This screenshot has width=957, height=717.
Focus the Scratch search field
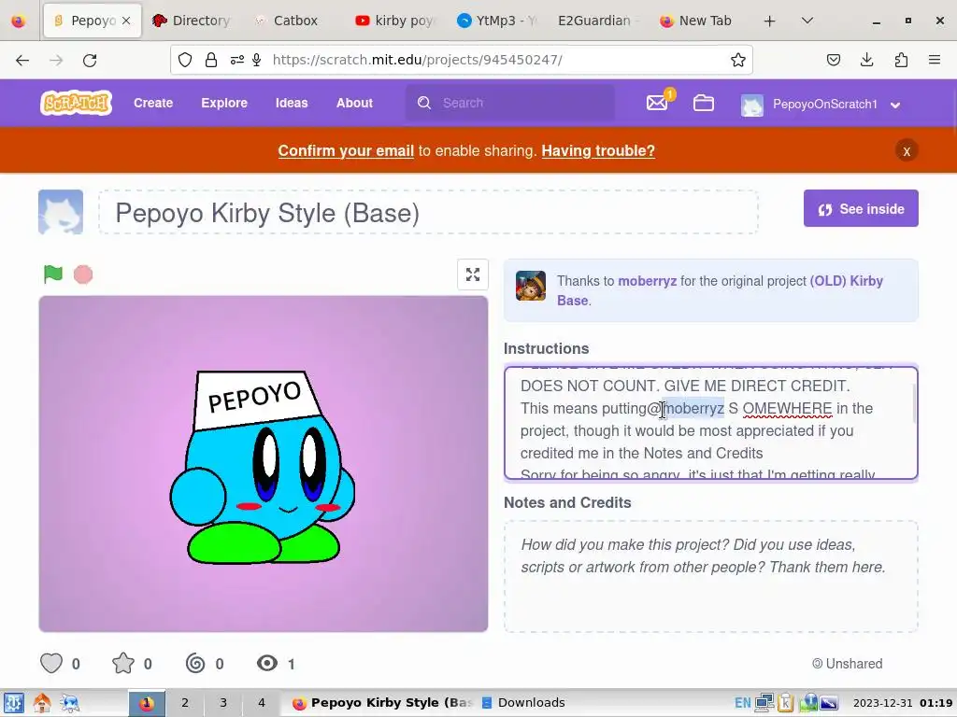click(x=510, y=103)
